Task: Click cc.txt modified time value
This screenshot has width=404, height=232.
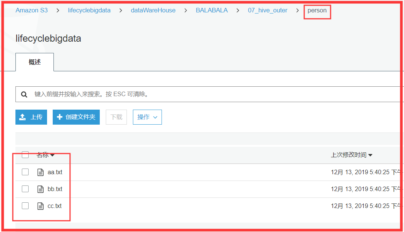Action: [366, 206]
